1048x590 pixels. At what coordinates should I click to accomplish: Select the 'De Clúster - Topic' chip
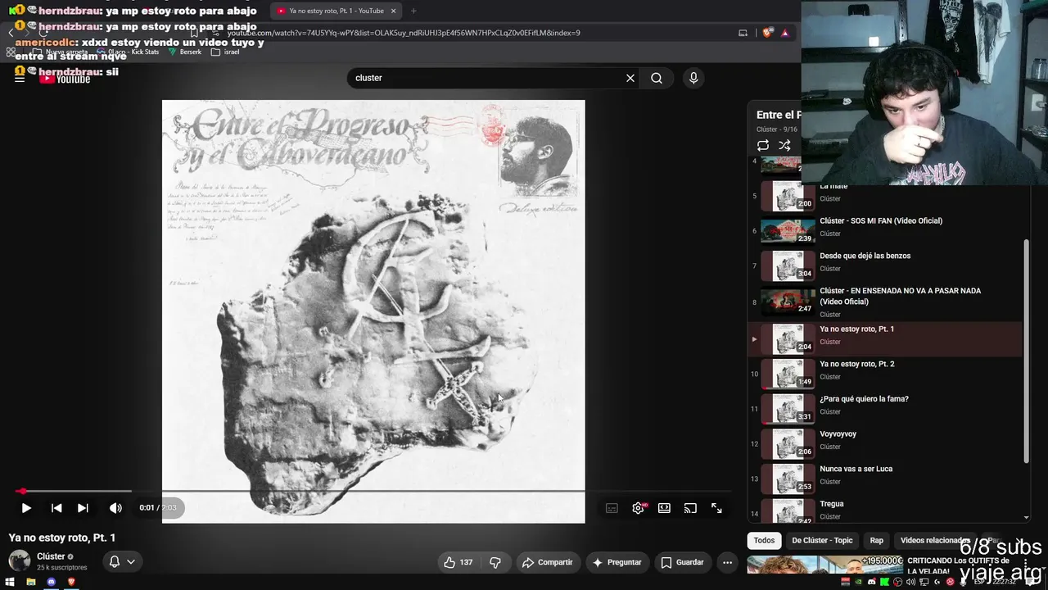pos(822,540)
